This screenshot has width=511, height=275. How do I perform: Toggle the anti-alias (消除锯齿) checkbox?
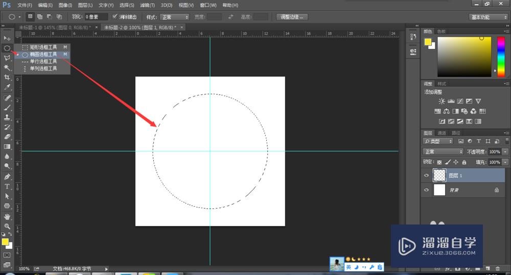pyautogui.click(x=115, y=17)
